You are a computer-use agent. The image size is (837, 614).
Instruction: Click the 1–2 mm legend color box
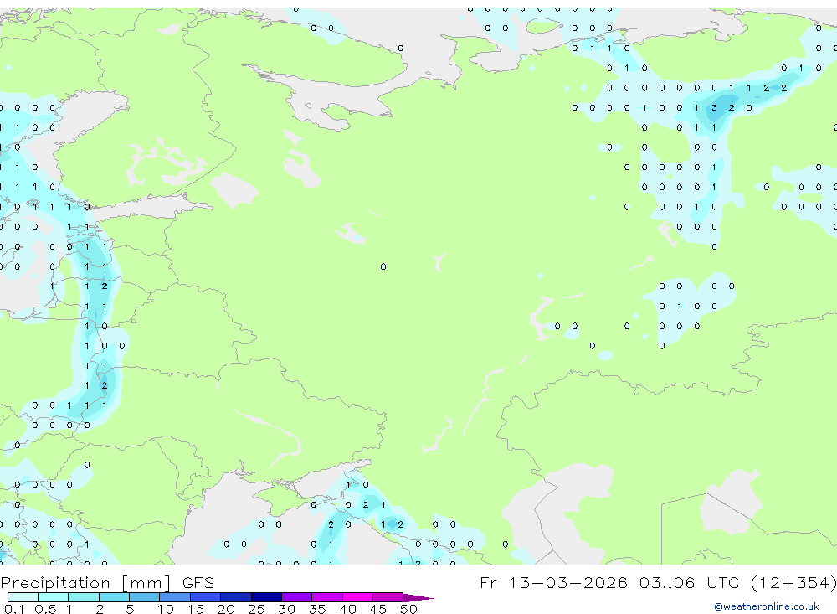pos(83,597)
